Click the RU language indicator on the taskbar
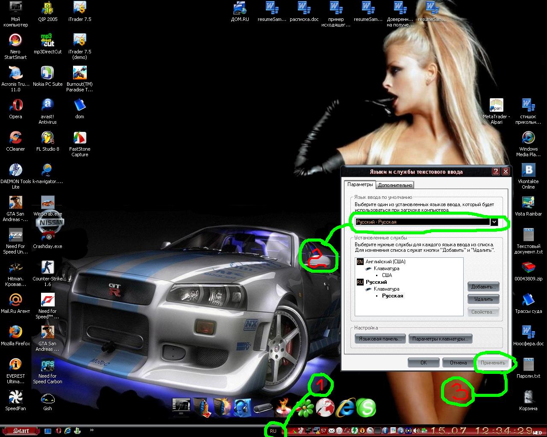The image size is (547, 437). pos(273,431)
